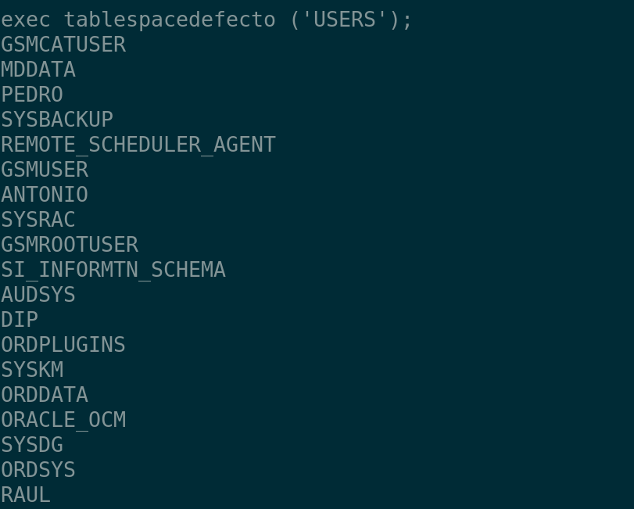Click the REMOTE_SCHEDULER_AGENT entry
The height and width of the screenshot is (509, 634).
138,145
